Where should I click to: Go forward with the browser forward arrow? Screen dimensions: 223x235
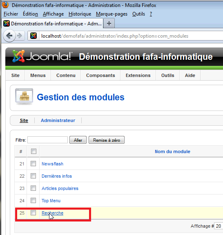[20, 36]
